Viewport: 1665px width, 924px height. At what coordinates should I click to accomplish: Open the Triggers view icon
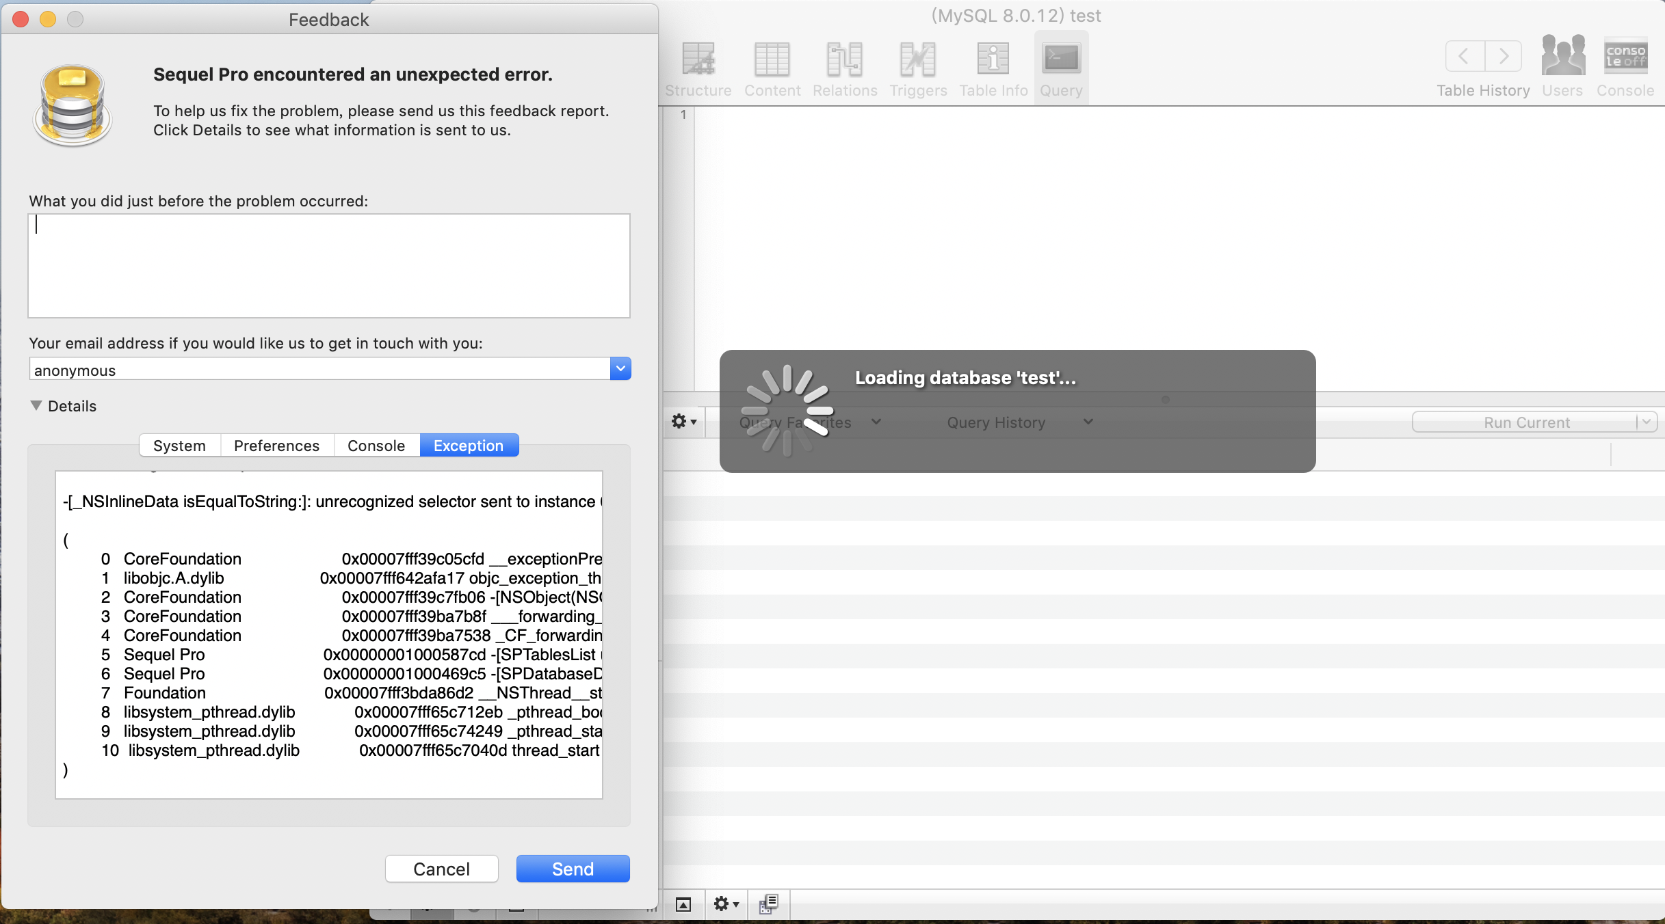pos(917,60)
